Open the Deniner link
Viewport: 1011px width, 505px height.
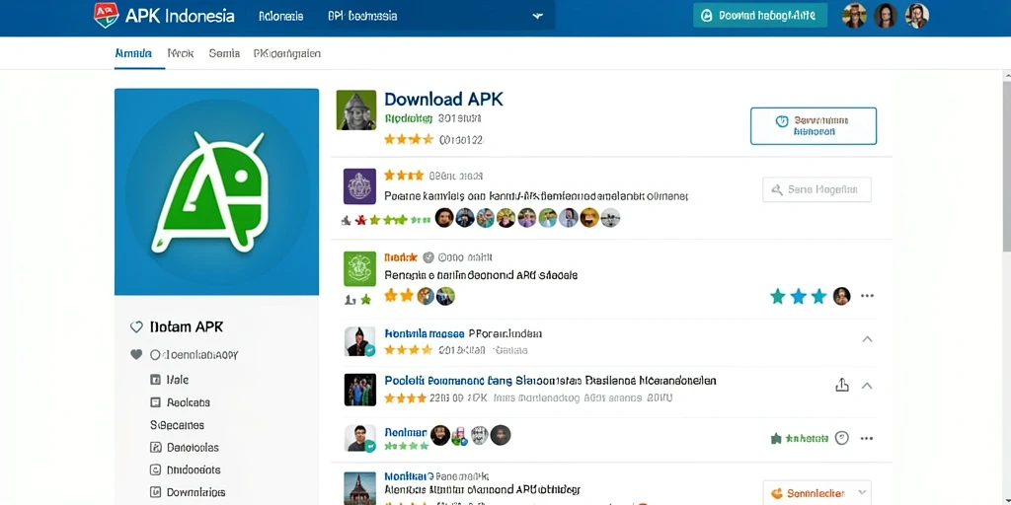406,432
